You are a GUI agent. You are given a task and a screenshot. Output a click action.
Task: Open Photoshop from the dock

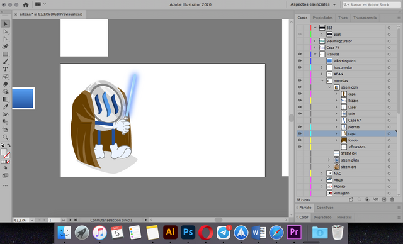point(188,232)
